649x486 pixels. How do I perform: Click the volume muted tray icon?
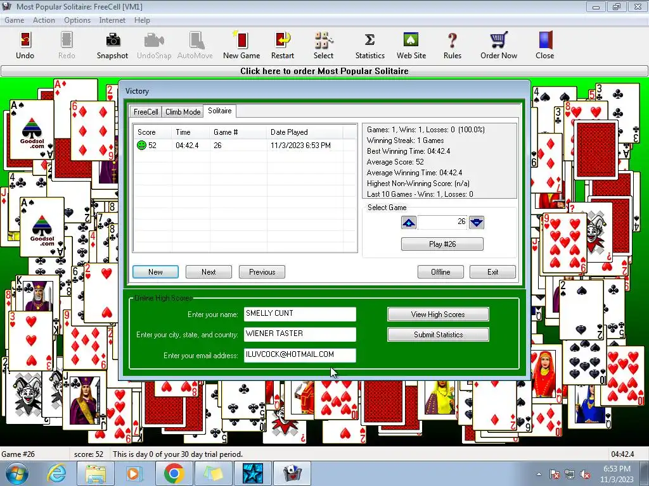point(584,475)
